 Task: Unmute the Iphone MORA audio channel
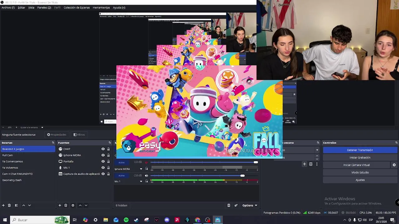click(147, 162)
